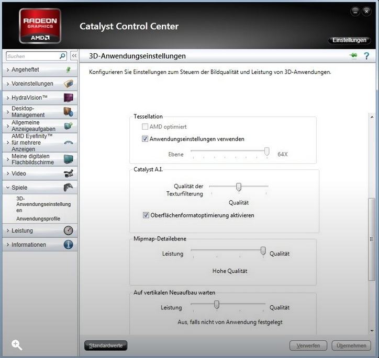Image resolution: width=379 pixels, height=358 pixels.
Task: Click the HydraVision monitor icon
Action: (x=69, y=98)
